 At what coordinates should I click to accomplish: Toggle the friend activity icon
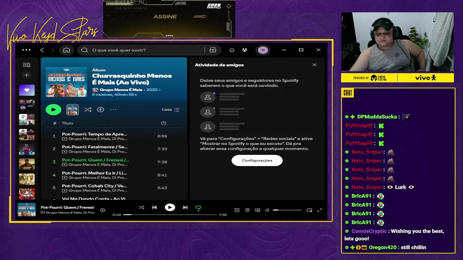[245, 50]
